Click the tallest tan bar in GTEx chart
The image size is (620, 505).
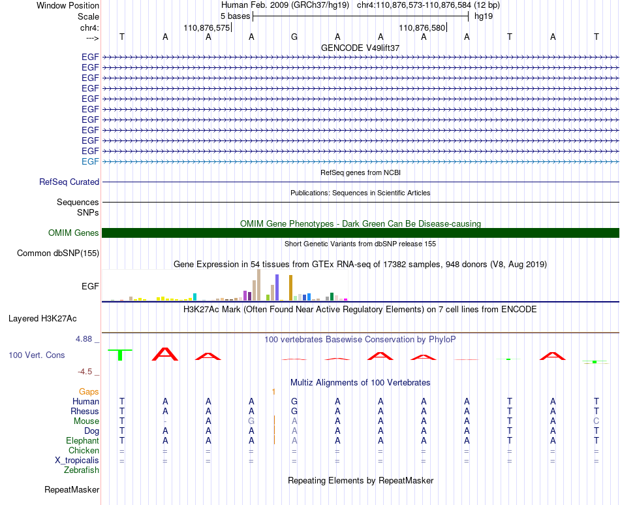click(x=258, y=285)
